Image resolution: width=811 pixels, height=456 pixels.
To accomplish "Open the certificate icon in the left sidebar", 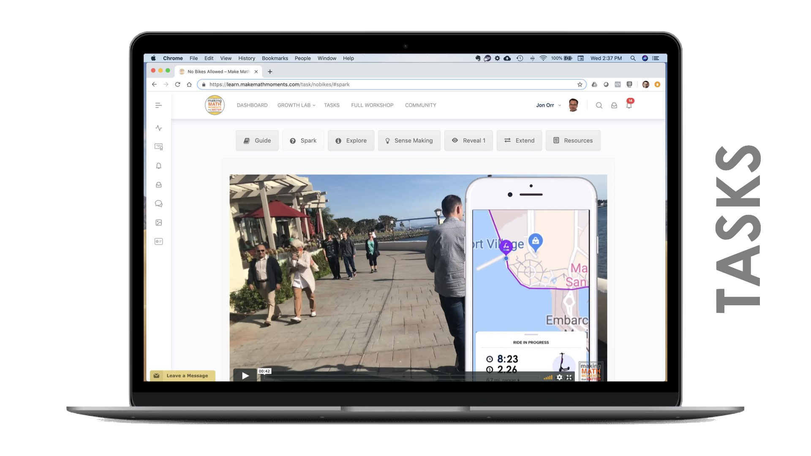I will 158,147.
